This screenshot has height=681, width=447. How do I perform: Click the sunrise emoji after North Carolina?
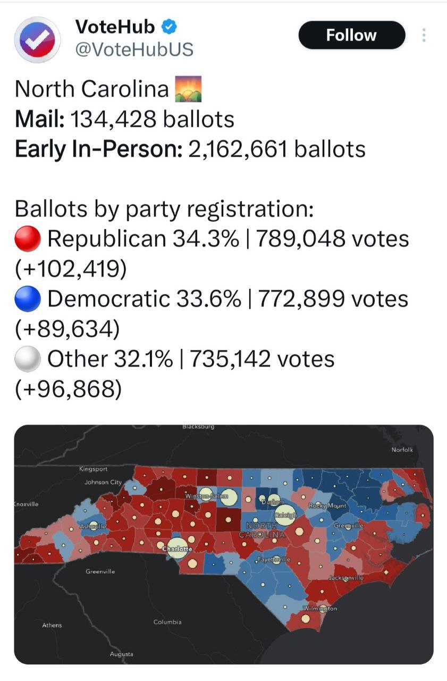(x=188, y=89)
